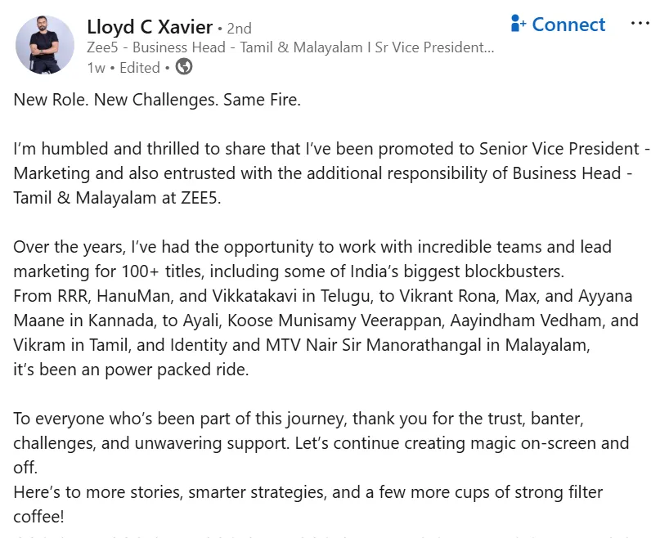Click the 'New Role. New Challenges. Same Fire.' line
Image resolution: width=669 pixels, height=538 pixels.
pos(157,100)
